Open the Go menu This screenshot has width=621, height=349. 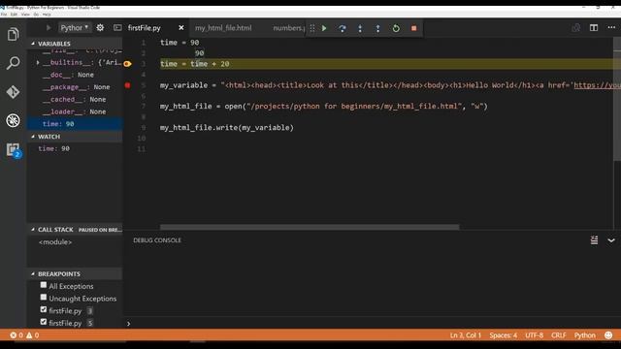click(36, 15)
